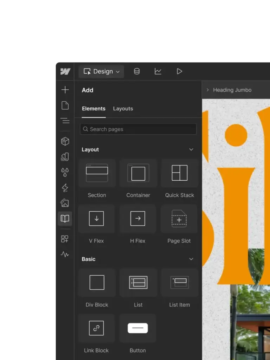Click the Preview play icon

click(179, 71)
